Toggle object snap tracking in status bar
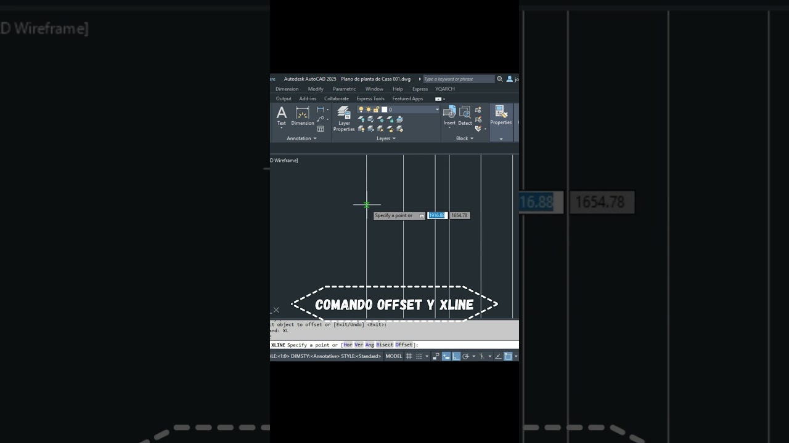This screenshot has height=443, width=789. point(499,356)
